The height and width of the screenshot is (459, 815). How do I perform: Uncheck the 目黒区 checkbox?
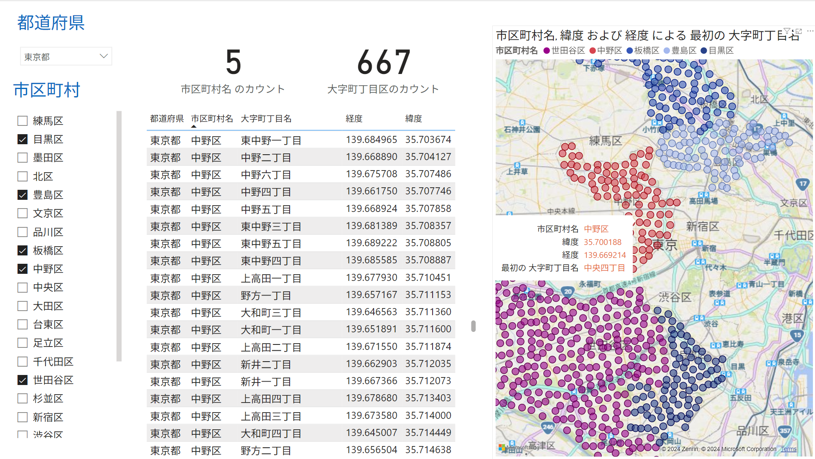pos(23,139)
